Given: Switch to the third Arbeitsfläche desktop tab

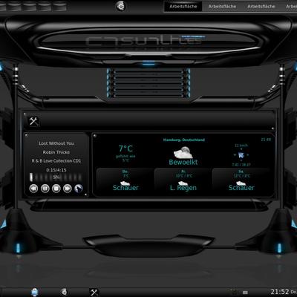Looking at the screenshot, I should pos(261,7).
